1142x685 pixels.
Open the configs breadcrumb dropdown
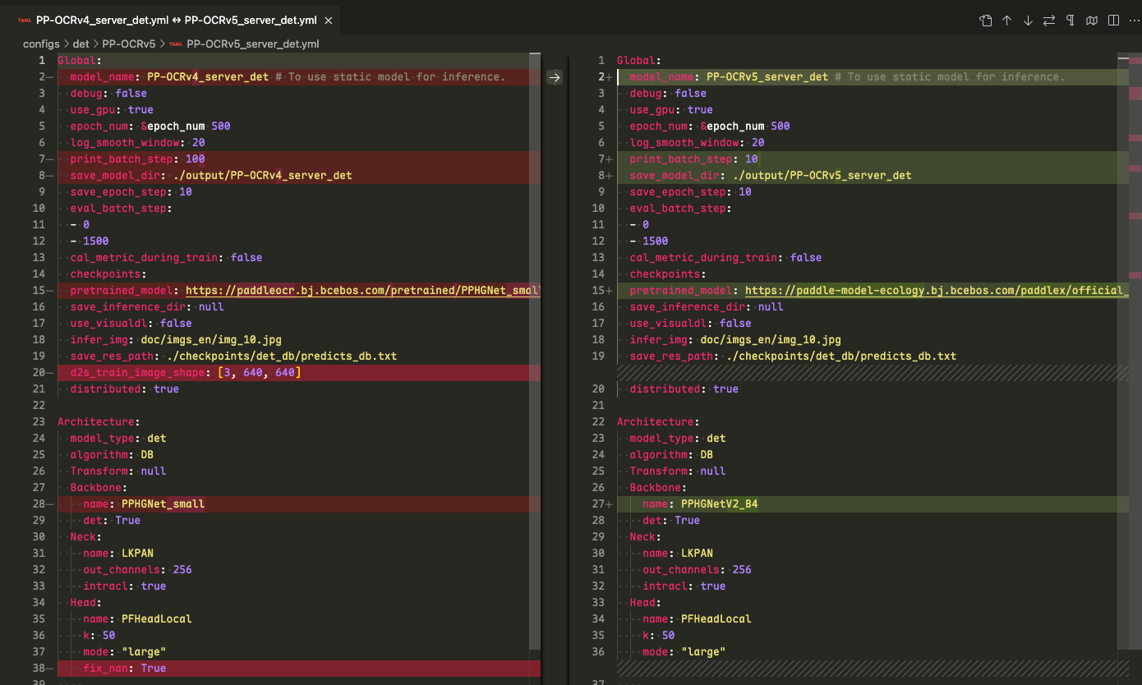tap(41, 44)
